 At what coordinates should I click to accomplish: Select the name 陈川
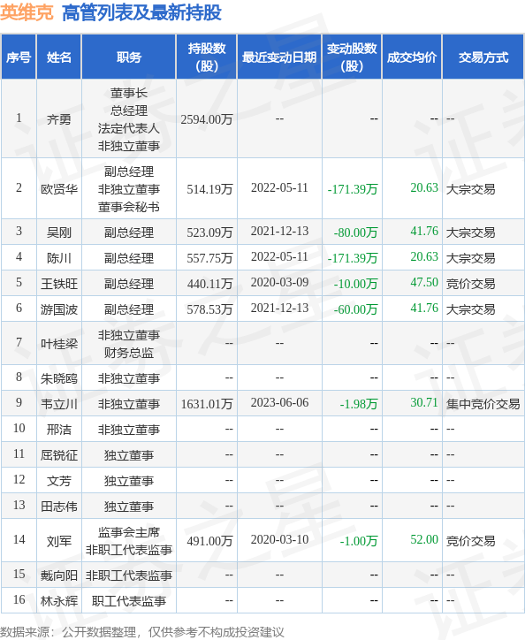(59, 258)
